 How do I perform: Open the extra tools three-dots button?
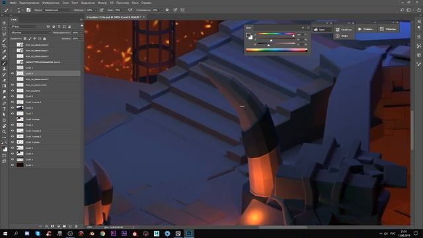point(4,138)
